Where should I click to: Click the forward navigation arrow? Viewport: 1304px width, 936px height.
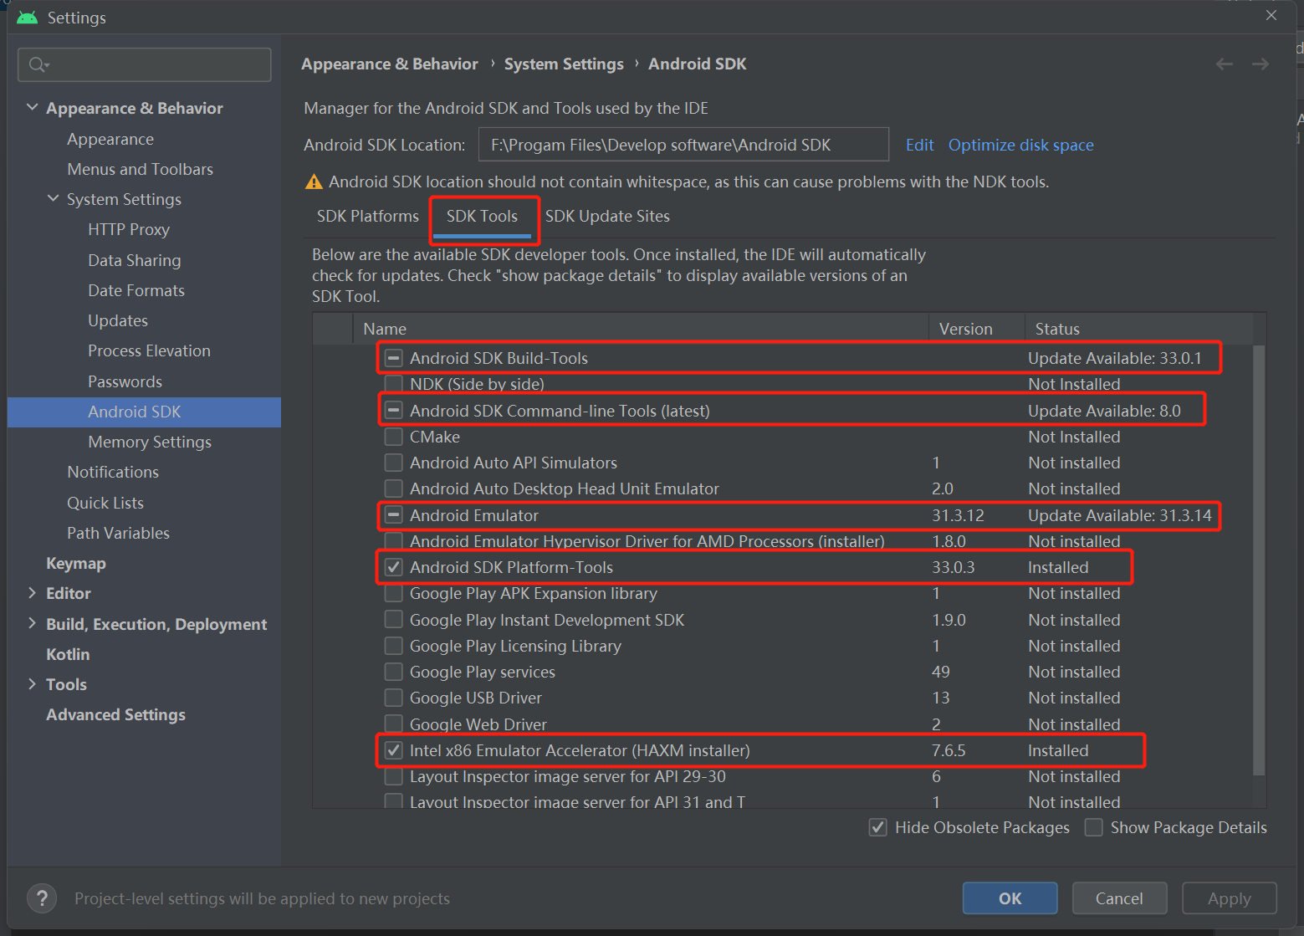(1261, 64)
